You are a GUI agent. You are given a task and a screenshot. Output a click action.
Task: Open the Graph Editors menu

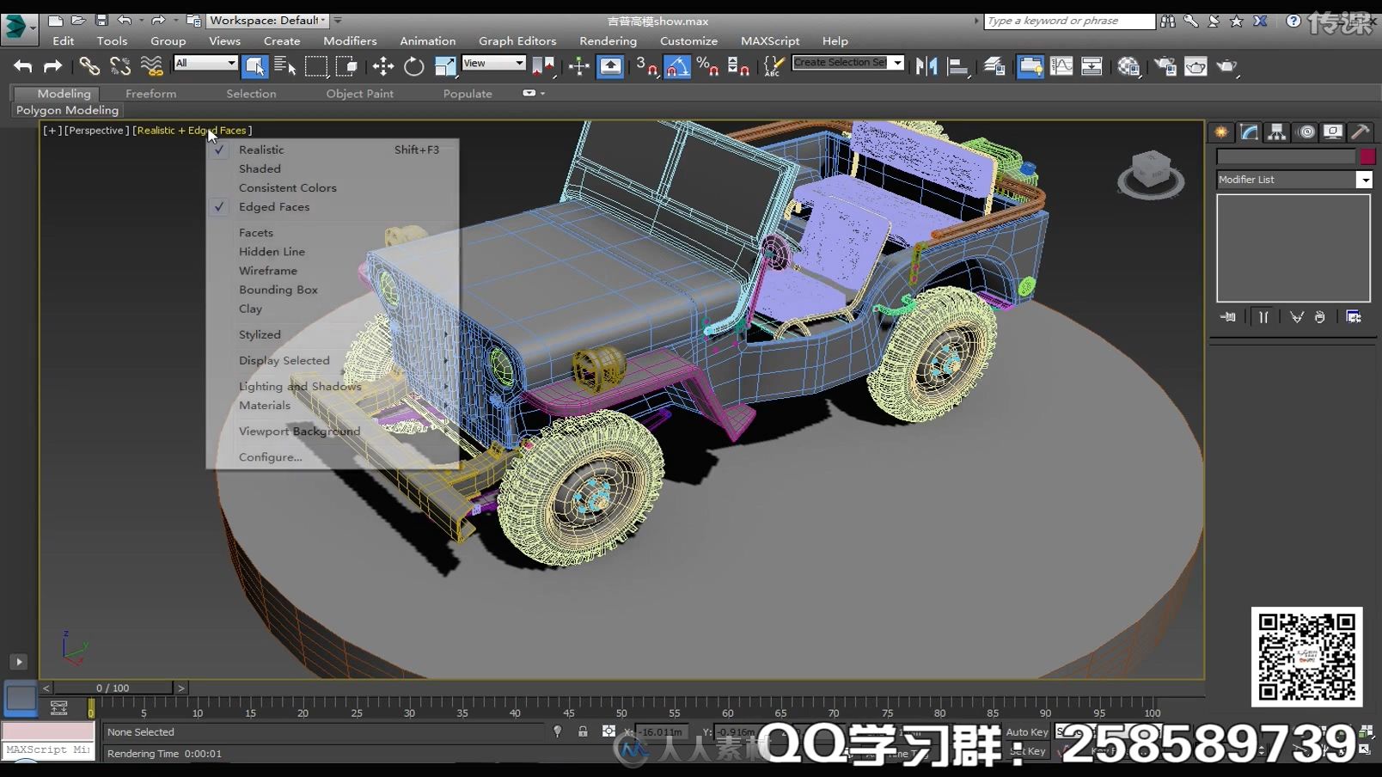pos(517,40)
